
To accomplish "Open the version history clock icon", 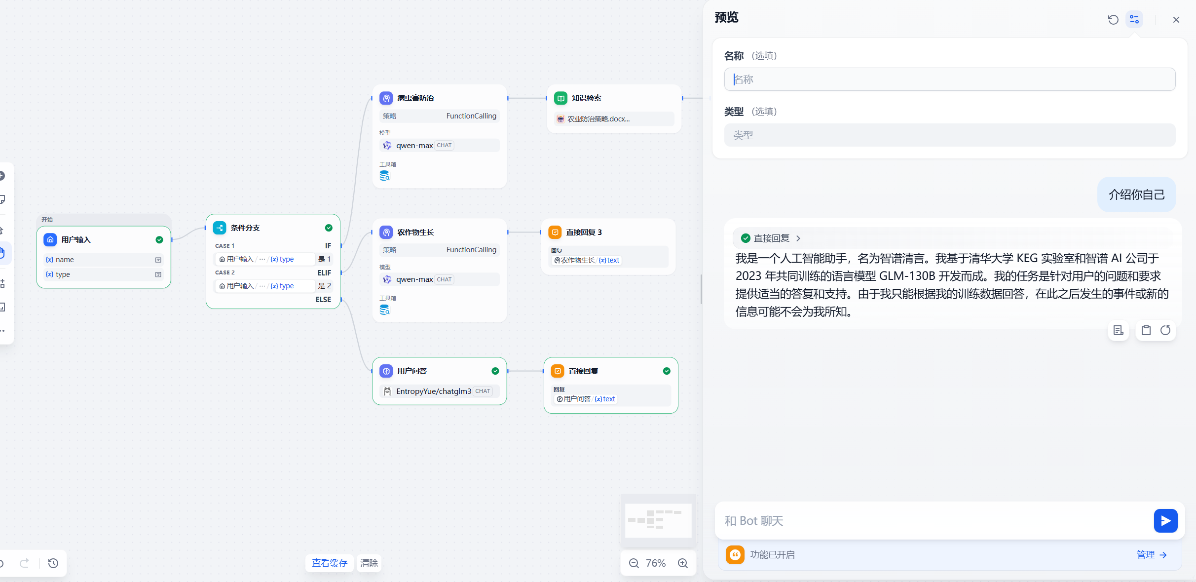I will pos(53,563).
